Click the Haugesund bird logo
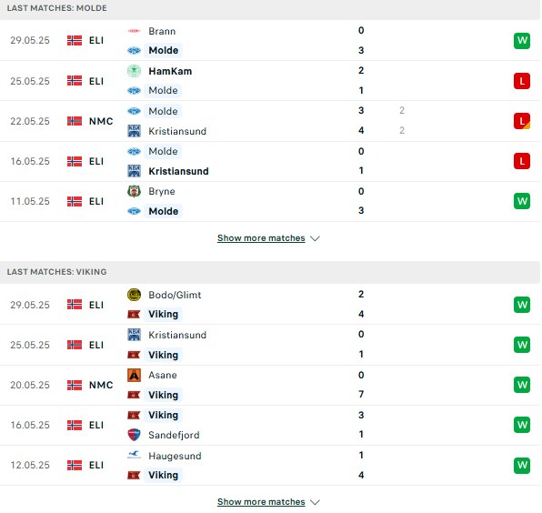The width and height of the screenshot is (542, 513). tap(134, 456)
